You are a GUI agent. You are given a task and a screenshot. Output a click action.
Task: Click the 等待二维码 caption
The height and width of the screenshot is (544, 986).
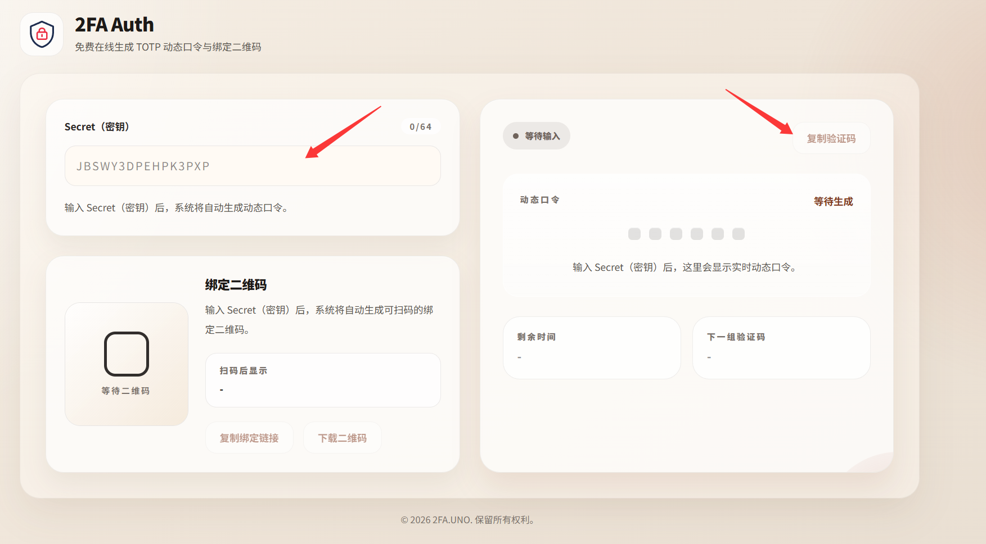coord(125,391)
